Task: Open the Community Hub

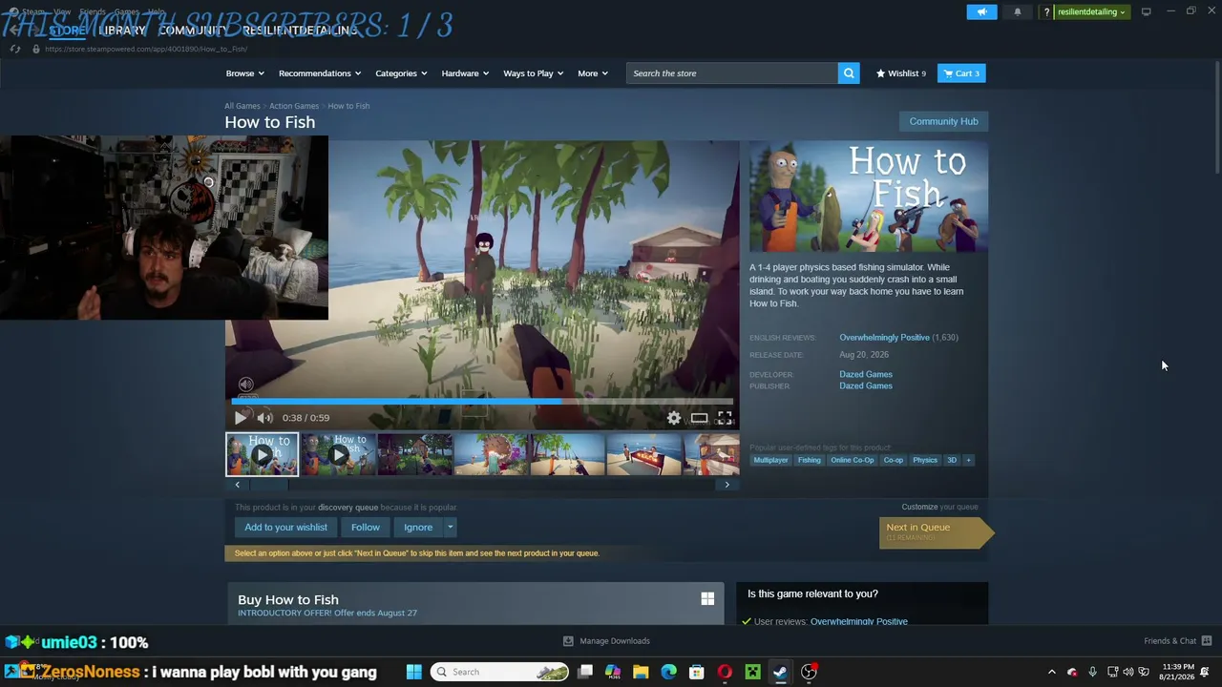Action: (943, 121)
